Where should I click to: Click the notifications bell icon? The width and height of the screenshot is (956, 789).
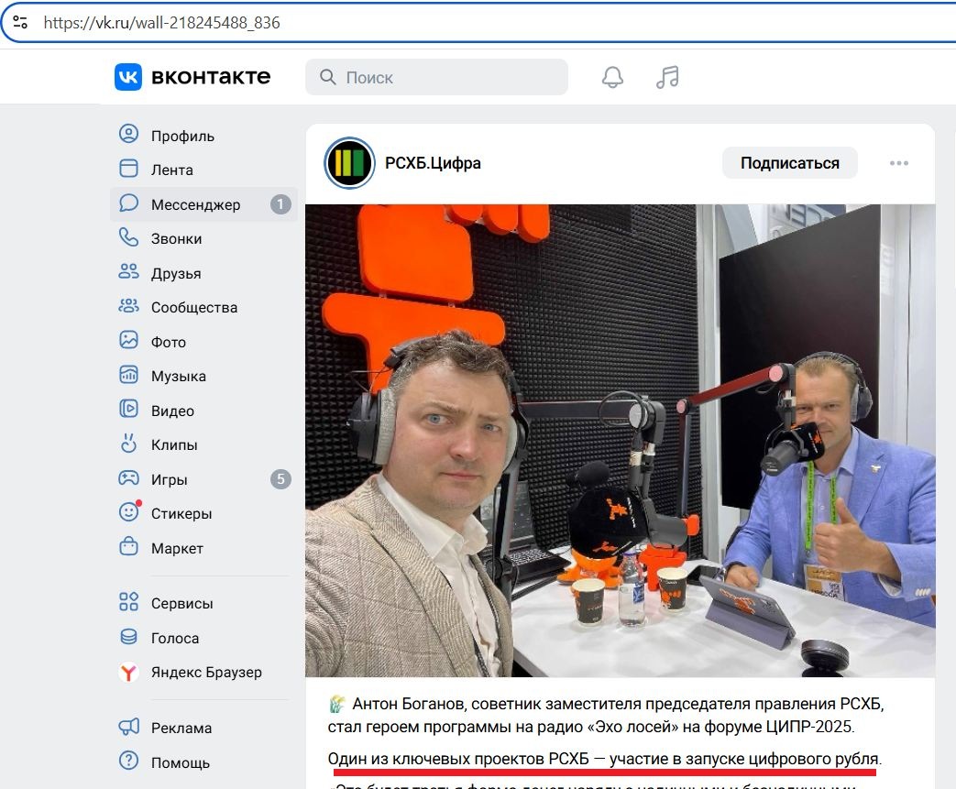click(613, 78)
